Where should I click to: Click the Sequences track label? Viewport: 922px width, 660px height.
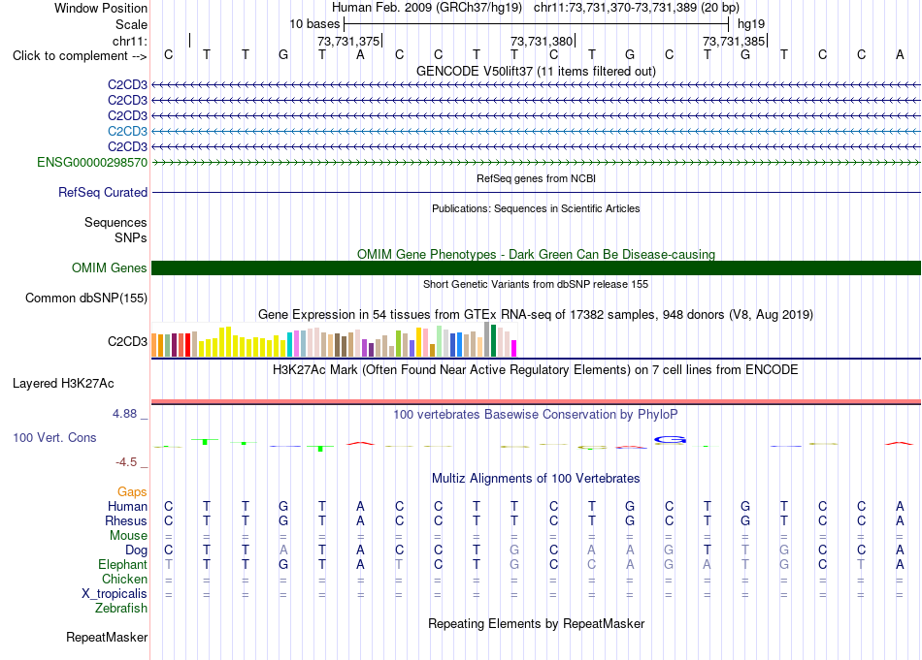tap(115, 222)
